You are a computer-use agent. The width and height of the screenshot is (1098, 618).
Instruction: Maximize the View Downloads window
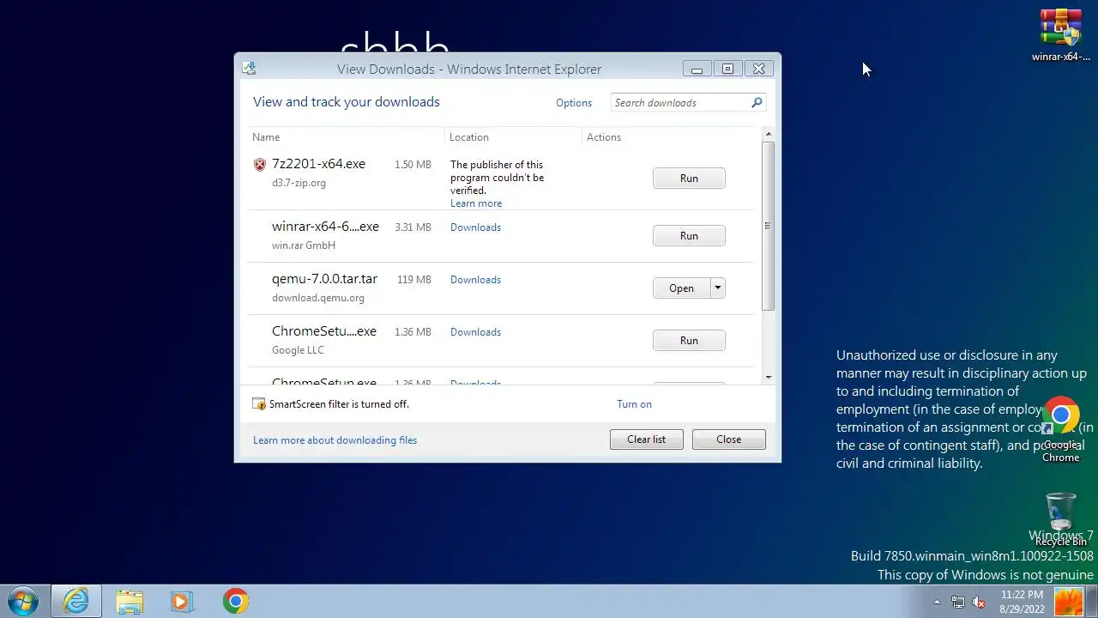click(727, 69)
